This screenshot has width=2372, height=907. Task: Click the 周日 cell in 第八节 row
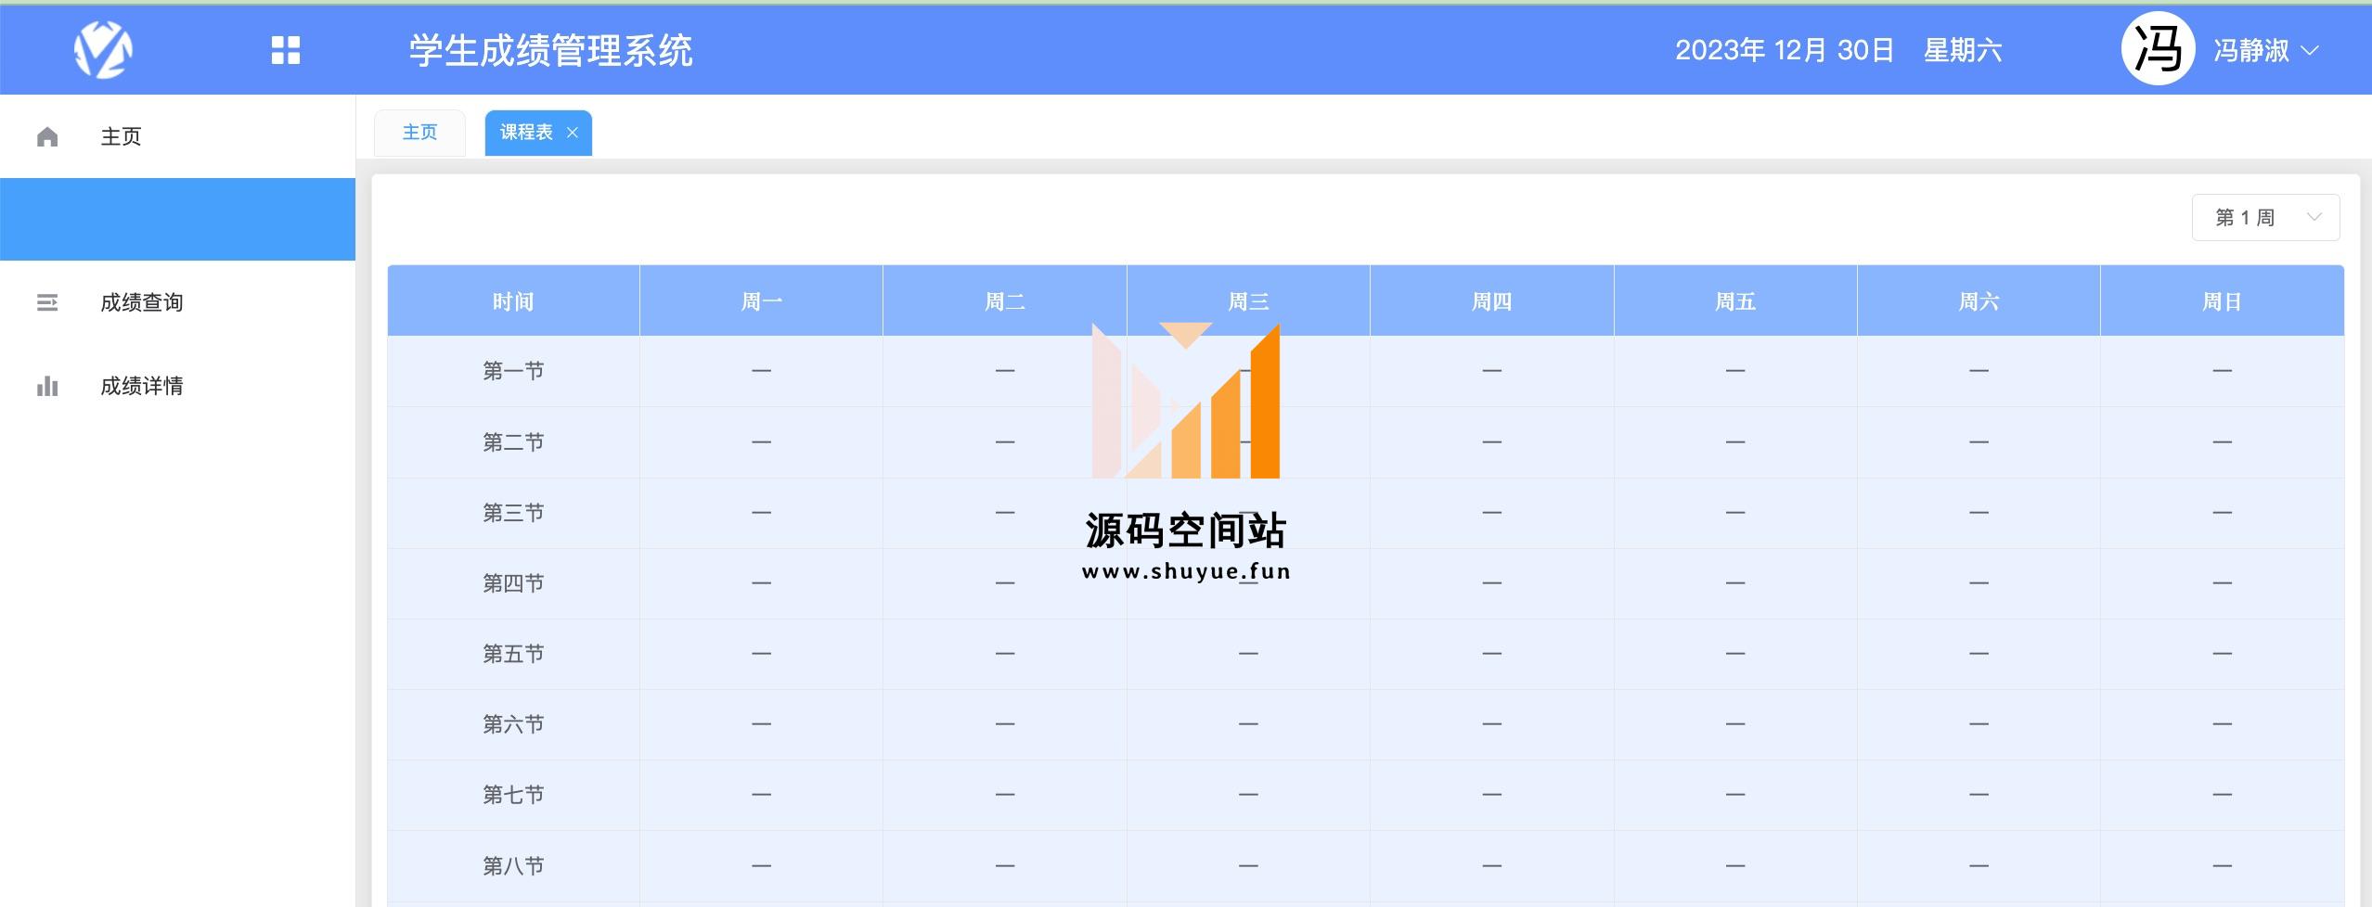coord(2222,866)
